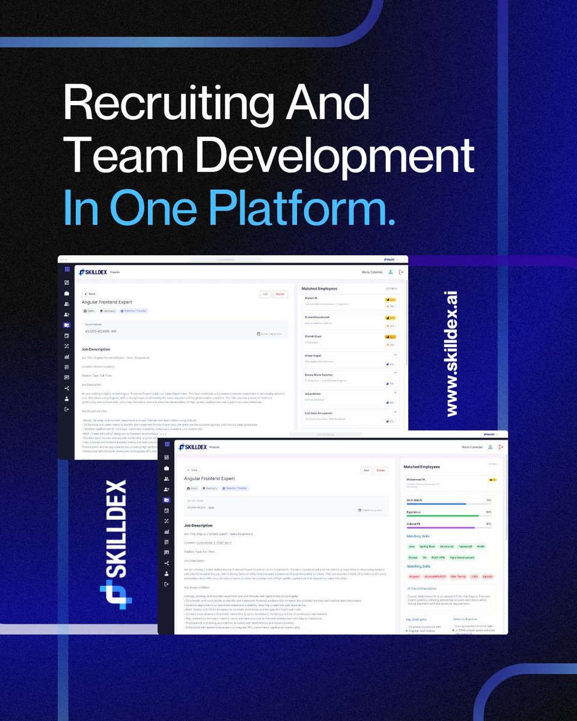
Task: Open projects folder icon in upper window sidebar
Action: (67, 325)
